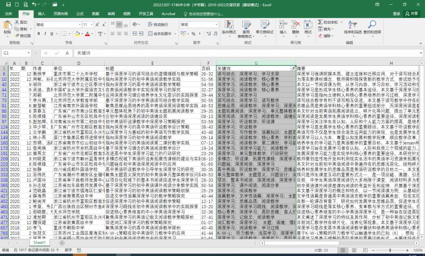Toggle Bold formatting
The image size is (425, 256).
pyautogui.click(x=39, y=33)
